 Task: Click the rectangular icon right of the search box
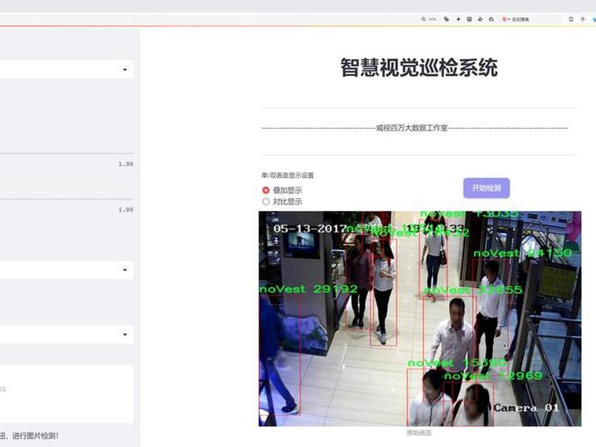[x=571, y=19]
